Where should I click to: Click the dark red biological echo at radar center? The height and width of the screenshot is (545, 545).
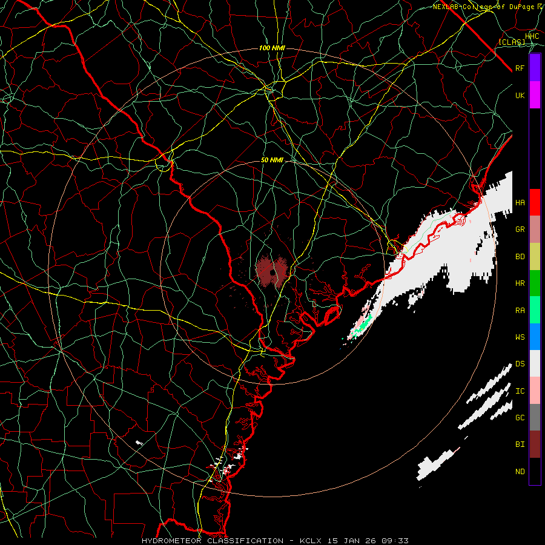[271, 271]
